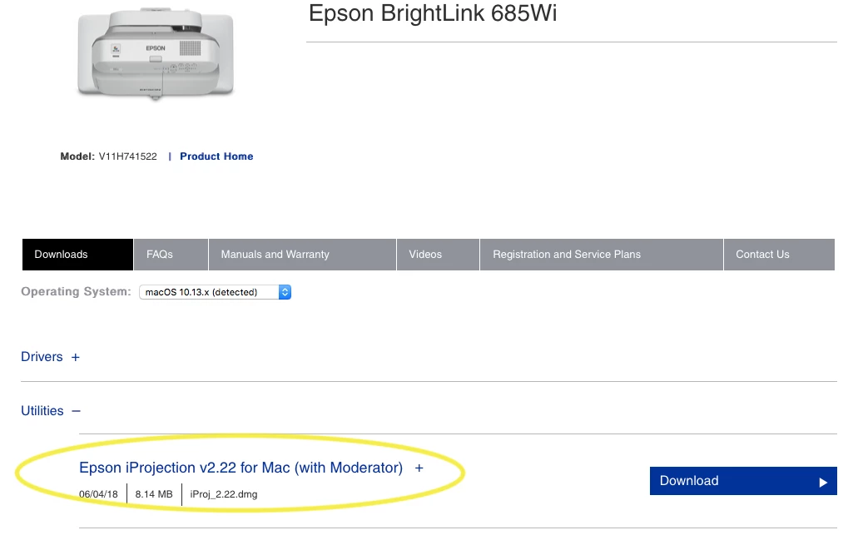
Task: Expand the Drivers section
Action: (x=42, y=357)
